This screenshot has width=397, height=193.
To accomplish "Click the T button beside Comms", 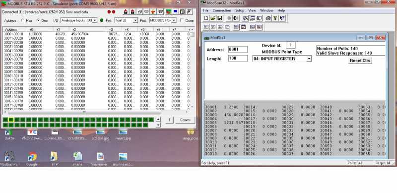I will 170,120.
